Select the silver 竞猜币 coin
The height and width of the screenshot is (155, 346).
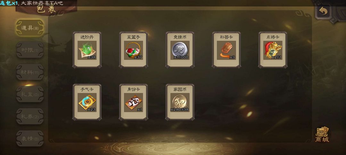click(x=180, y=50)
